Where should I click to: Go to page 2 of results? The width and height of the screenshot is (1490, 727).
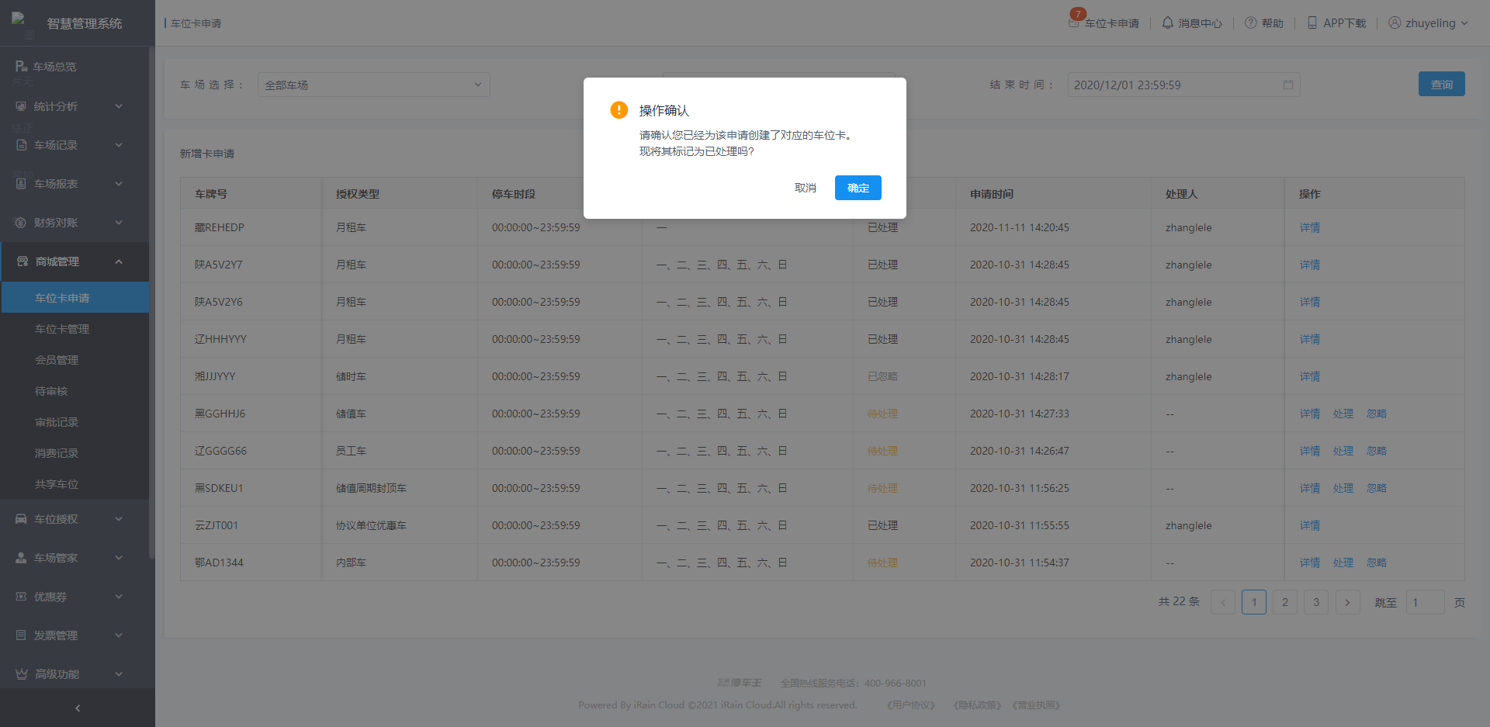tap(1285, 602)
